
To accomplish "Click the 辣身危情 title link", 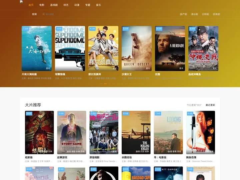I will coord(191,157).
